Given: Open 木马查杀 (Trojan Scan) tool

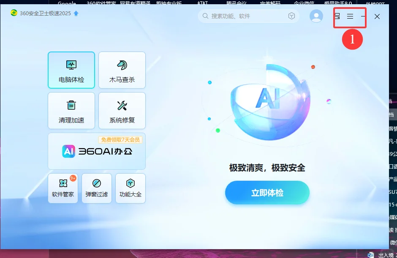Looking at the screenshot, I should click(122, 70).
